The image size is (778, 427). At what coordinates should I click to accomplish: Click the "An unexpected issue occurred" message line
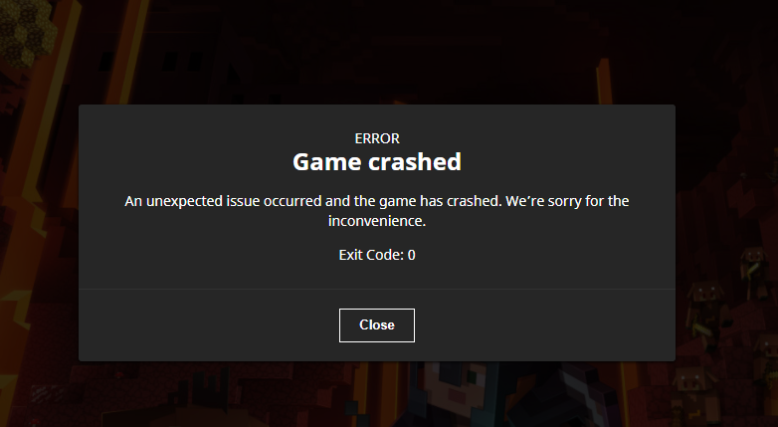click(x=377, y=201)
